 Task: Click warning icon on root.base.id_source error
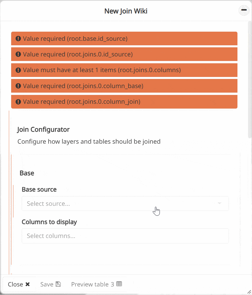18,38
